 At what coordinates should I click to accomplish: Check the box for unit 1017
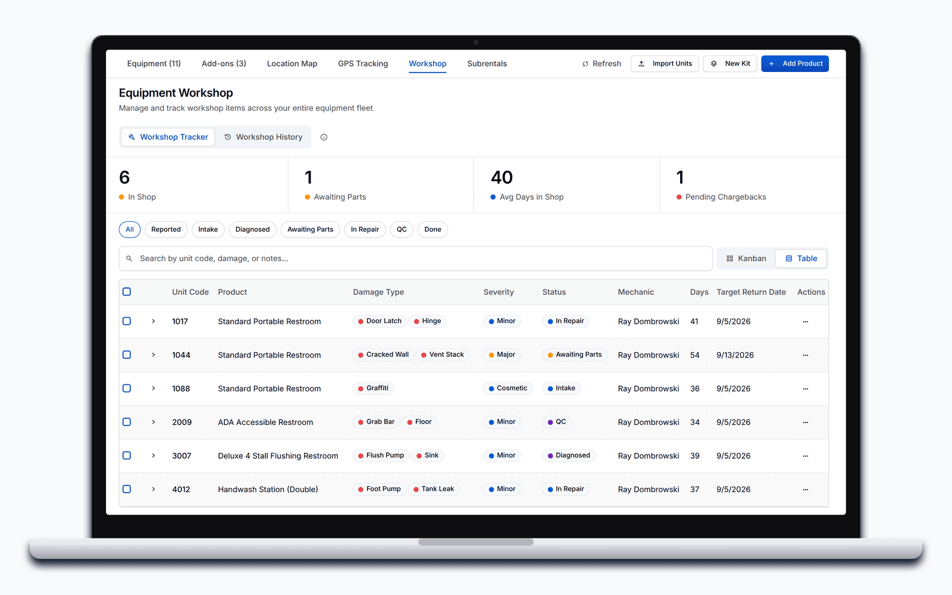tap(127, 321)
